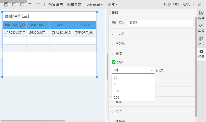206x122 pixels.
Task: Click the SALES column header in table
Action: (61, 25)
